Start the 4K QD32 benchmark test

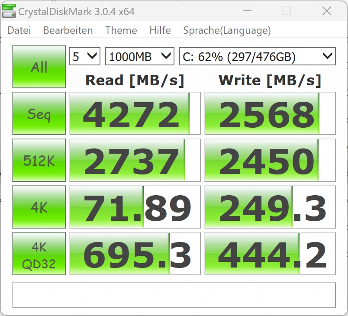pyautogui.click(x=39, y=254)
